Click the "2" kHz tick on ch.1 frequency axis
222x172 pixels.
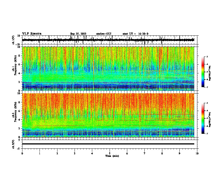click(20, 82)
